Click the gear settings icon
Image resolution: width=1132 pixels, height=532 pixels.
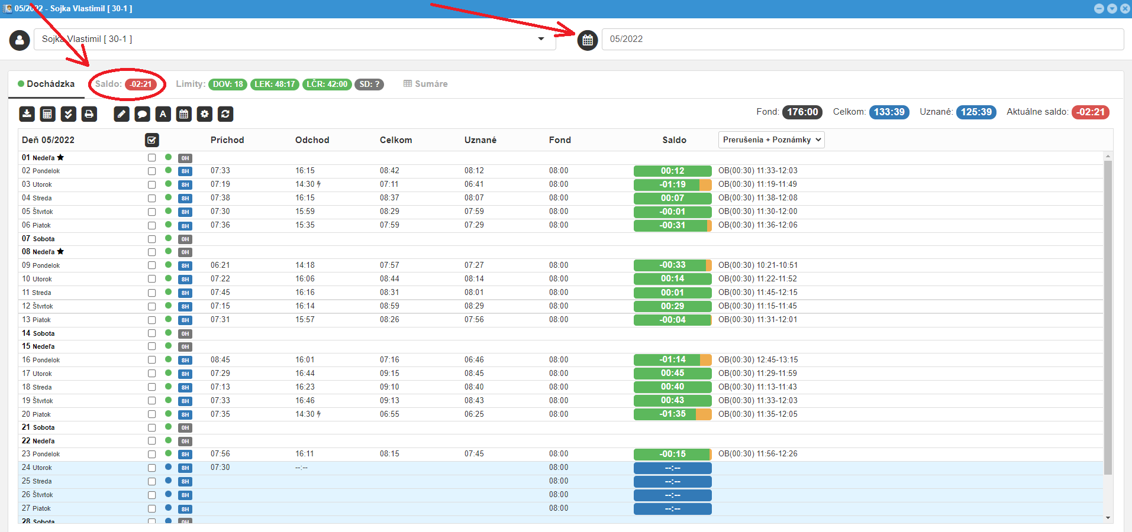click(x=205, y=114)
